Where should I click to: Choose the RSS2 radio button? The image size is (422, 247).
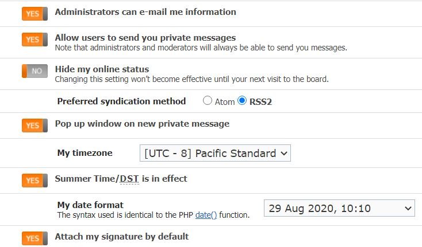[242, 101]
